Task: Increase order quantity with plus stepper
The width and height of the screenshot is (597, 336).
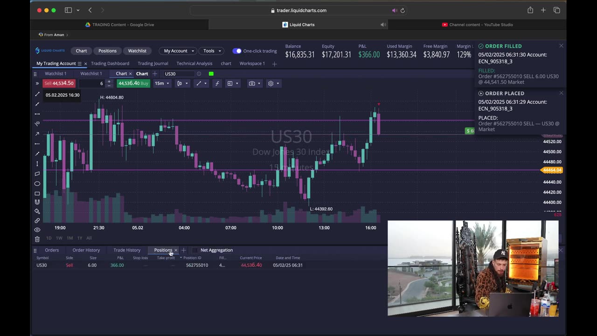Action: coord(109,82)
